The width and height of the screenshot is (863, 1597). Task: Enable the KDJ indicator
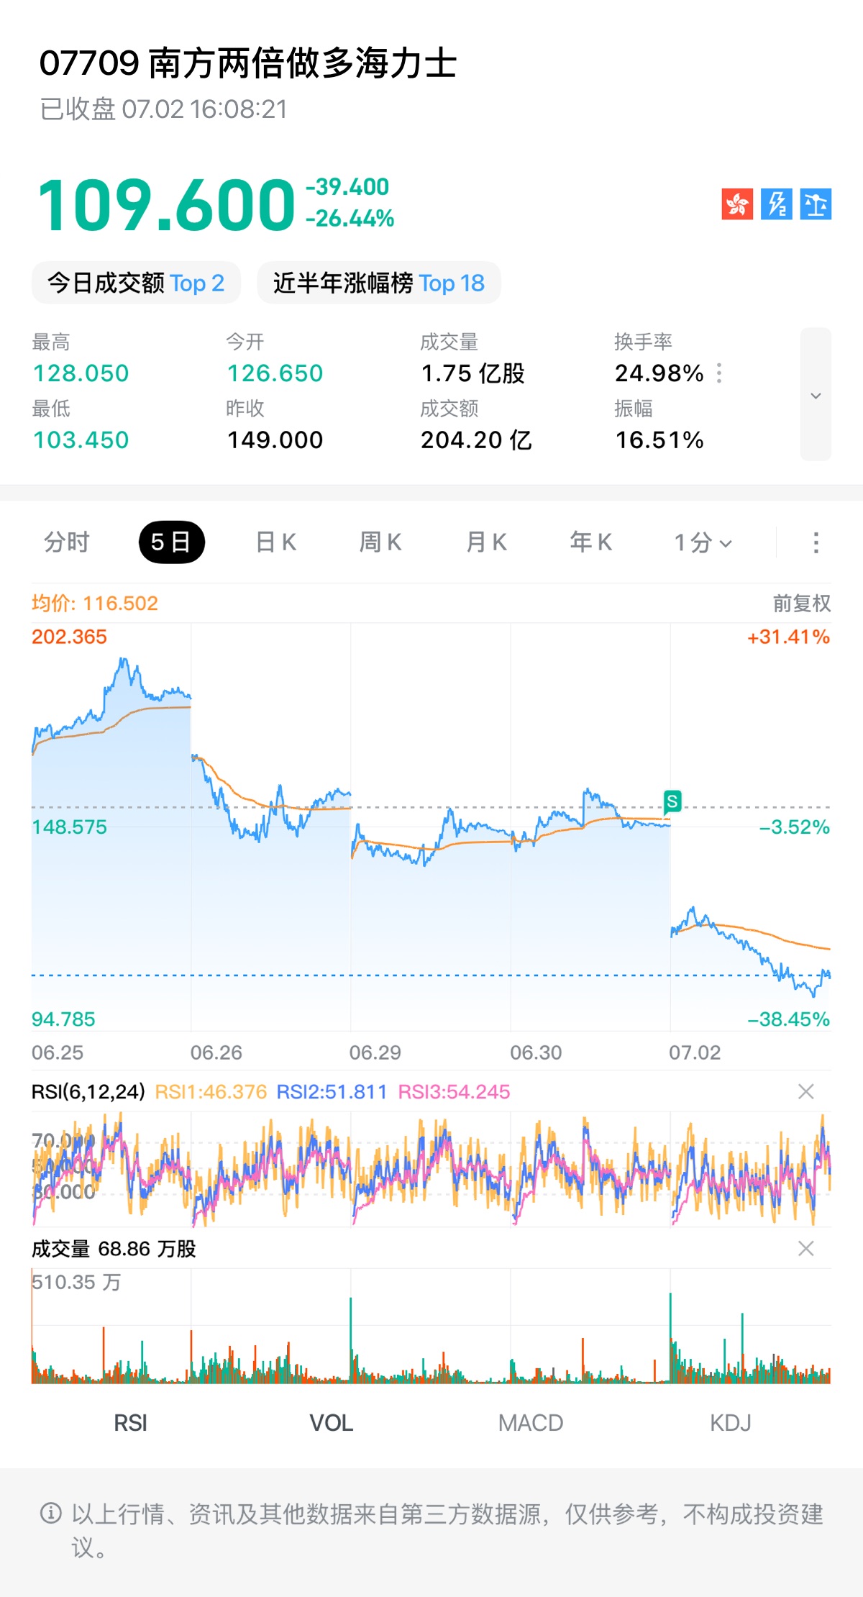pyautogui.click(x=731, y=1423)
